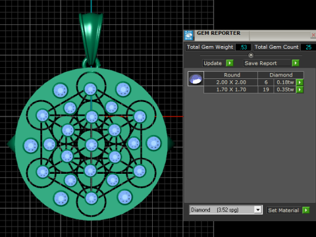
Task: Click green arrow on 0.18tw row
Action: pyautogui.click(x=300, y=82)
